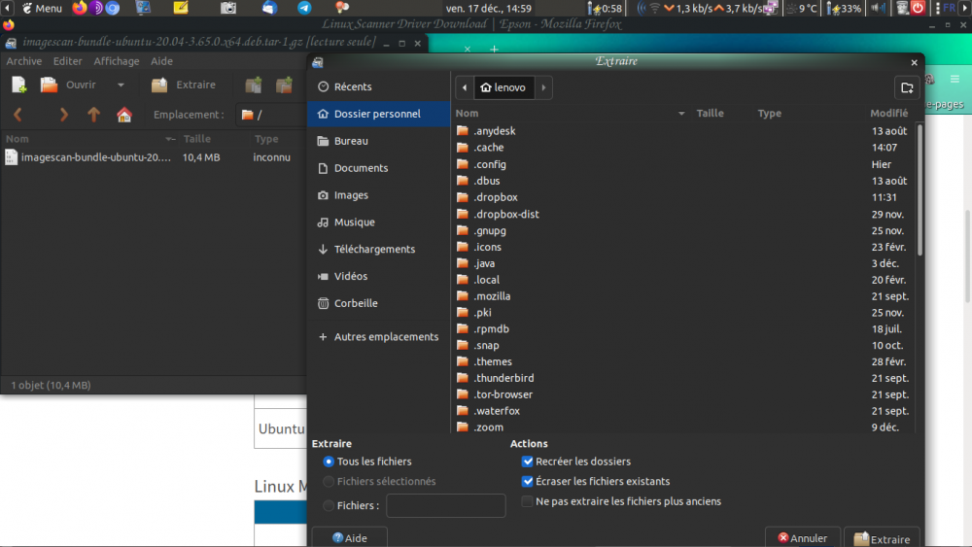This screenshot has height=547, width=972.
Task: Click the Fichiers pattern text field
Action: [x=445, y=505]
